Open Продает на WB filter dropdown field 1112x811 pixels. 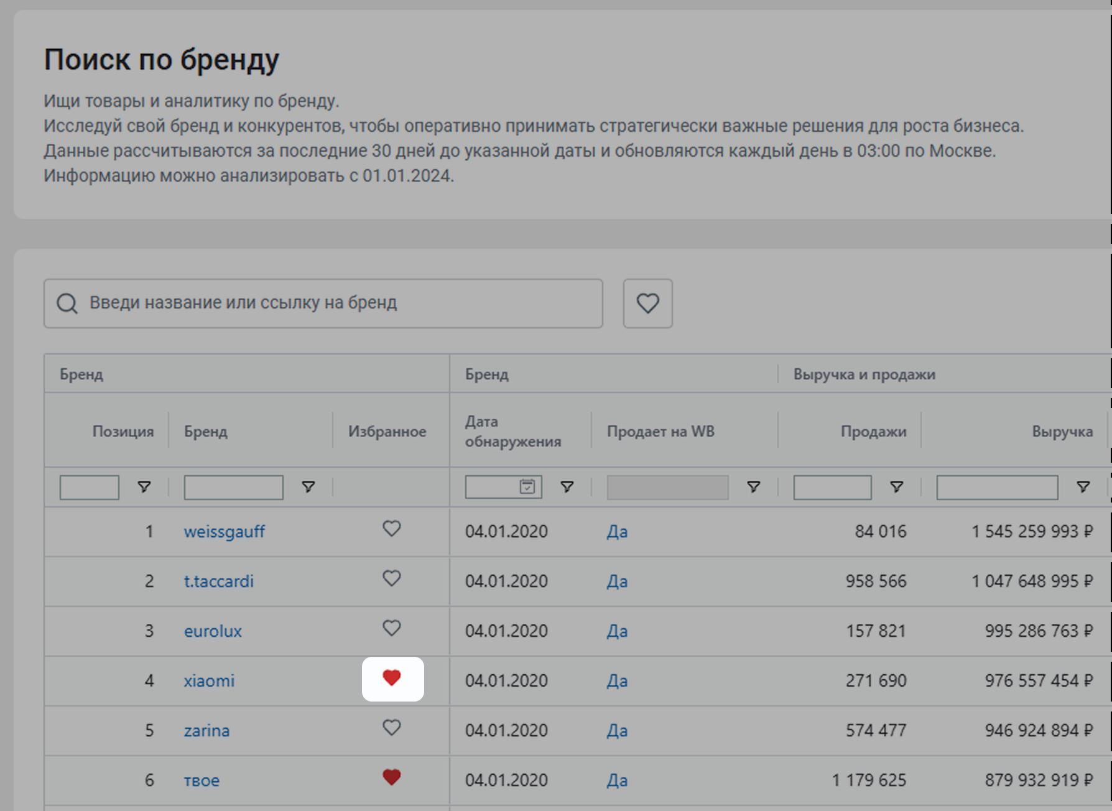(668, 487)
